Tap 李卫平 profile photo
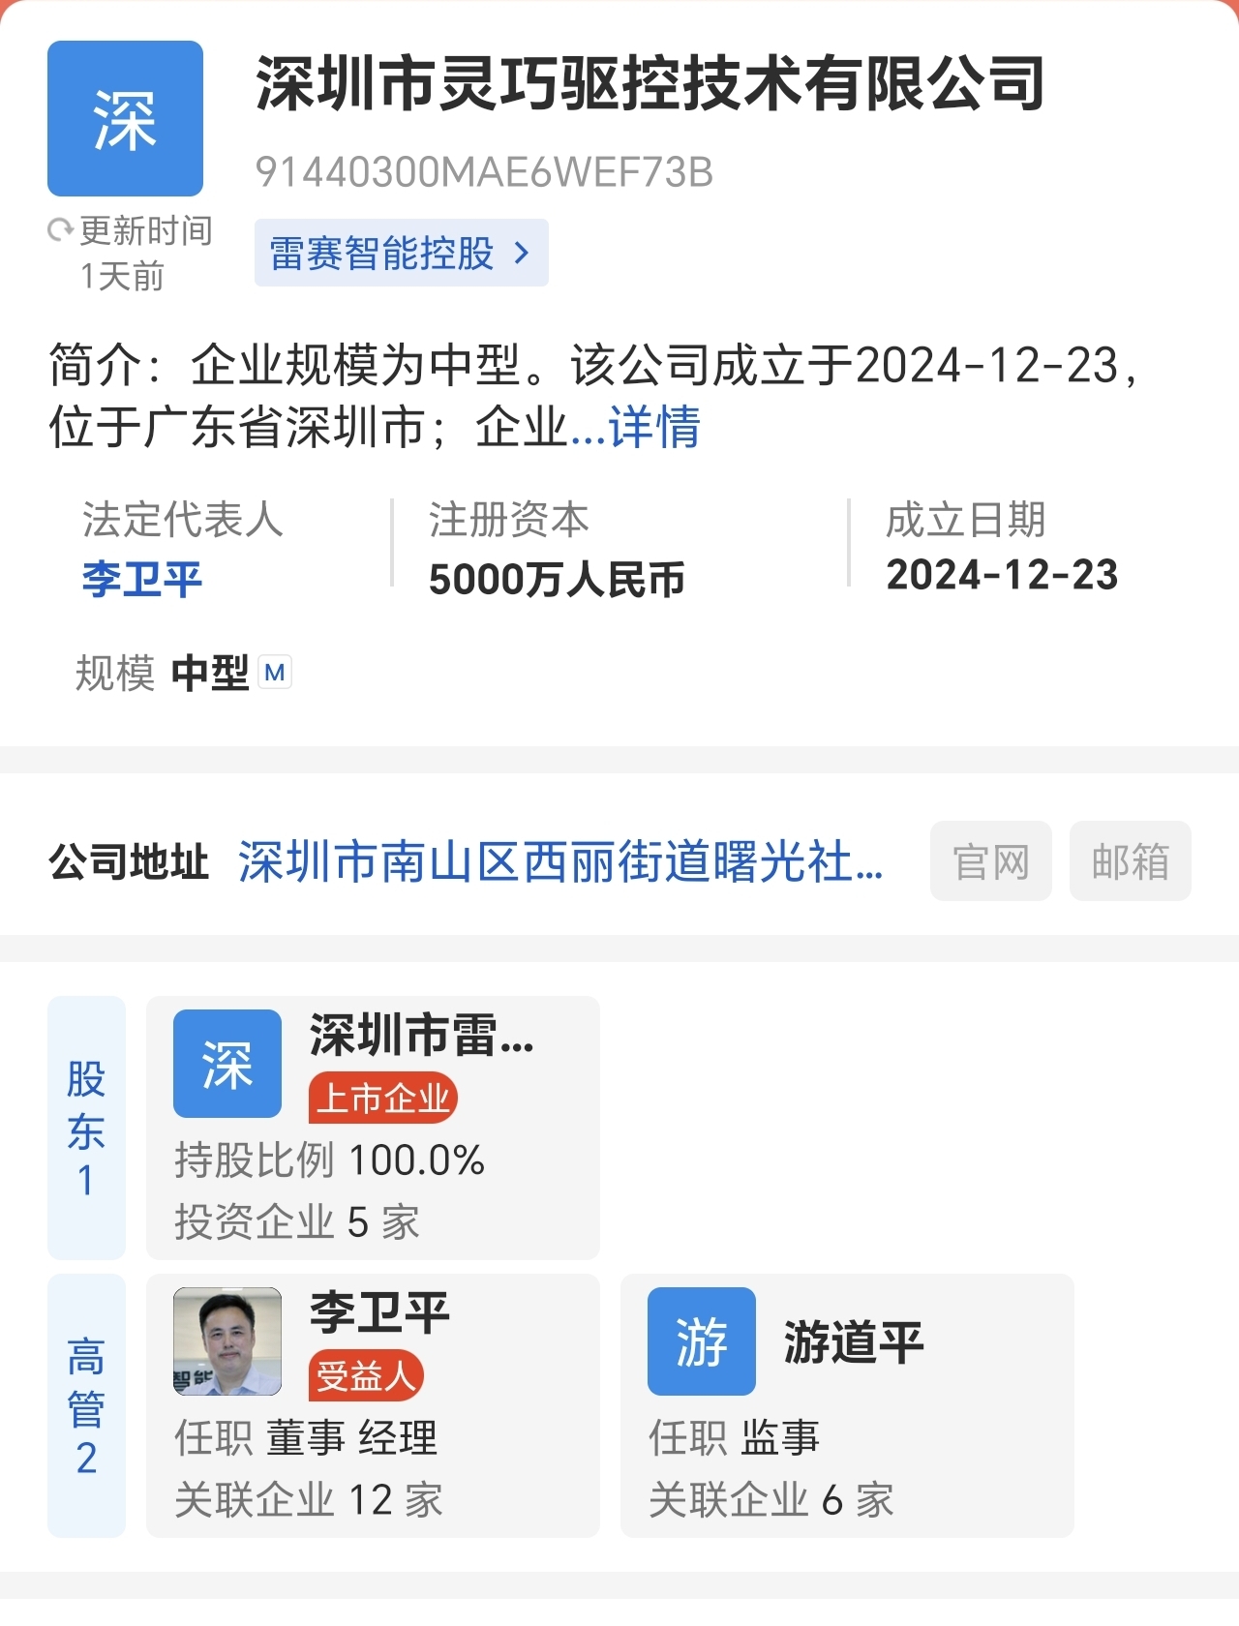This screenshot has height=1626, width=1239. 227,1341
